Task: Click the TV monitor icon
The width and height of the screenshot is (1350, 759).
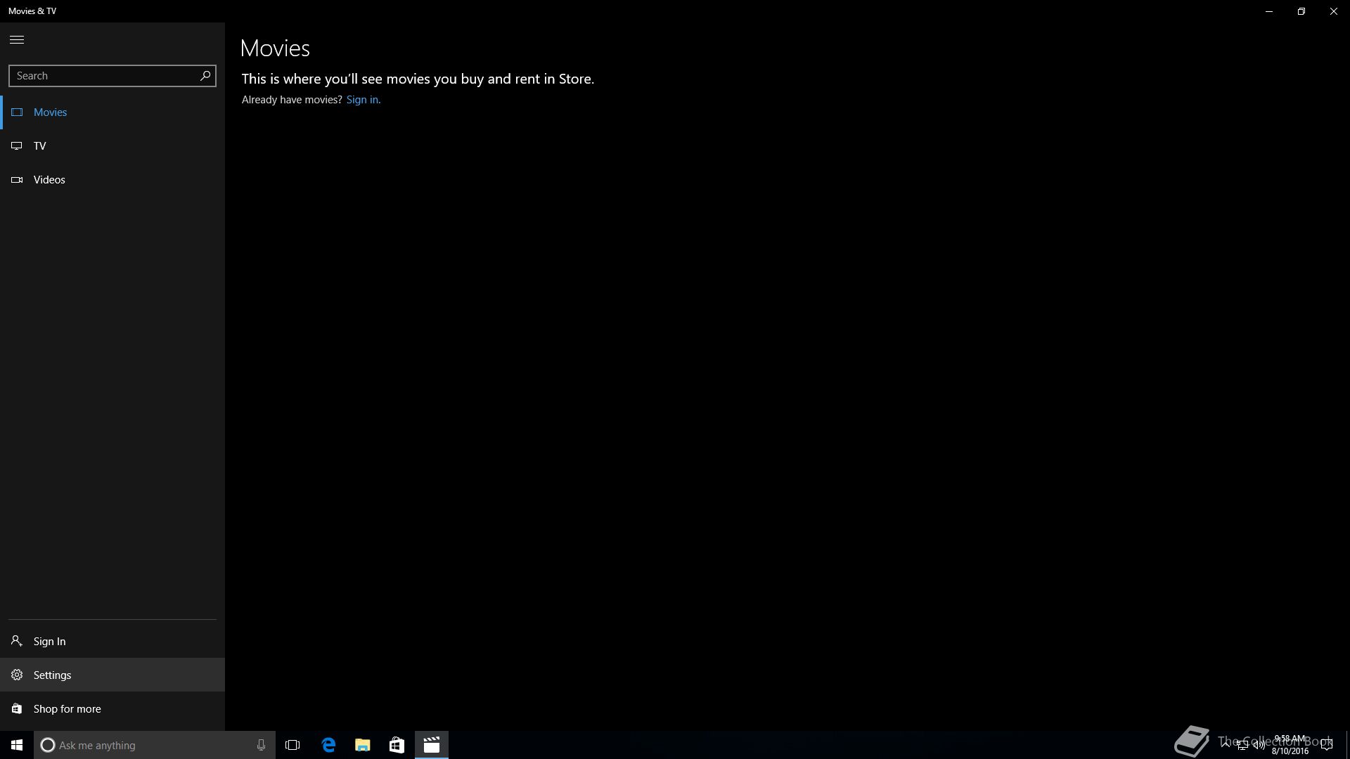Action: click(x=17, y=146)
